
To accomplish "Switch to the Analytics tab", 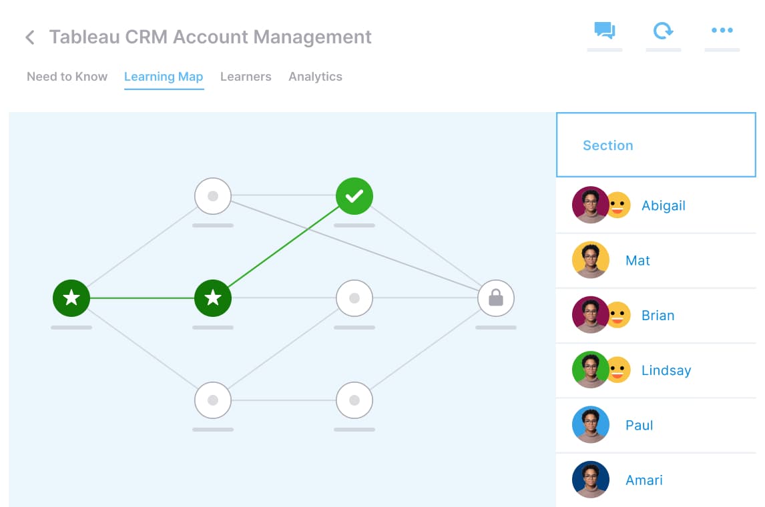I will coord(315,77).
